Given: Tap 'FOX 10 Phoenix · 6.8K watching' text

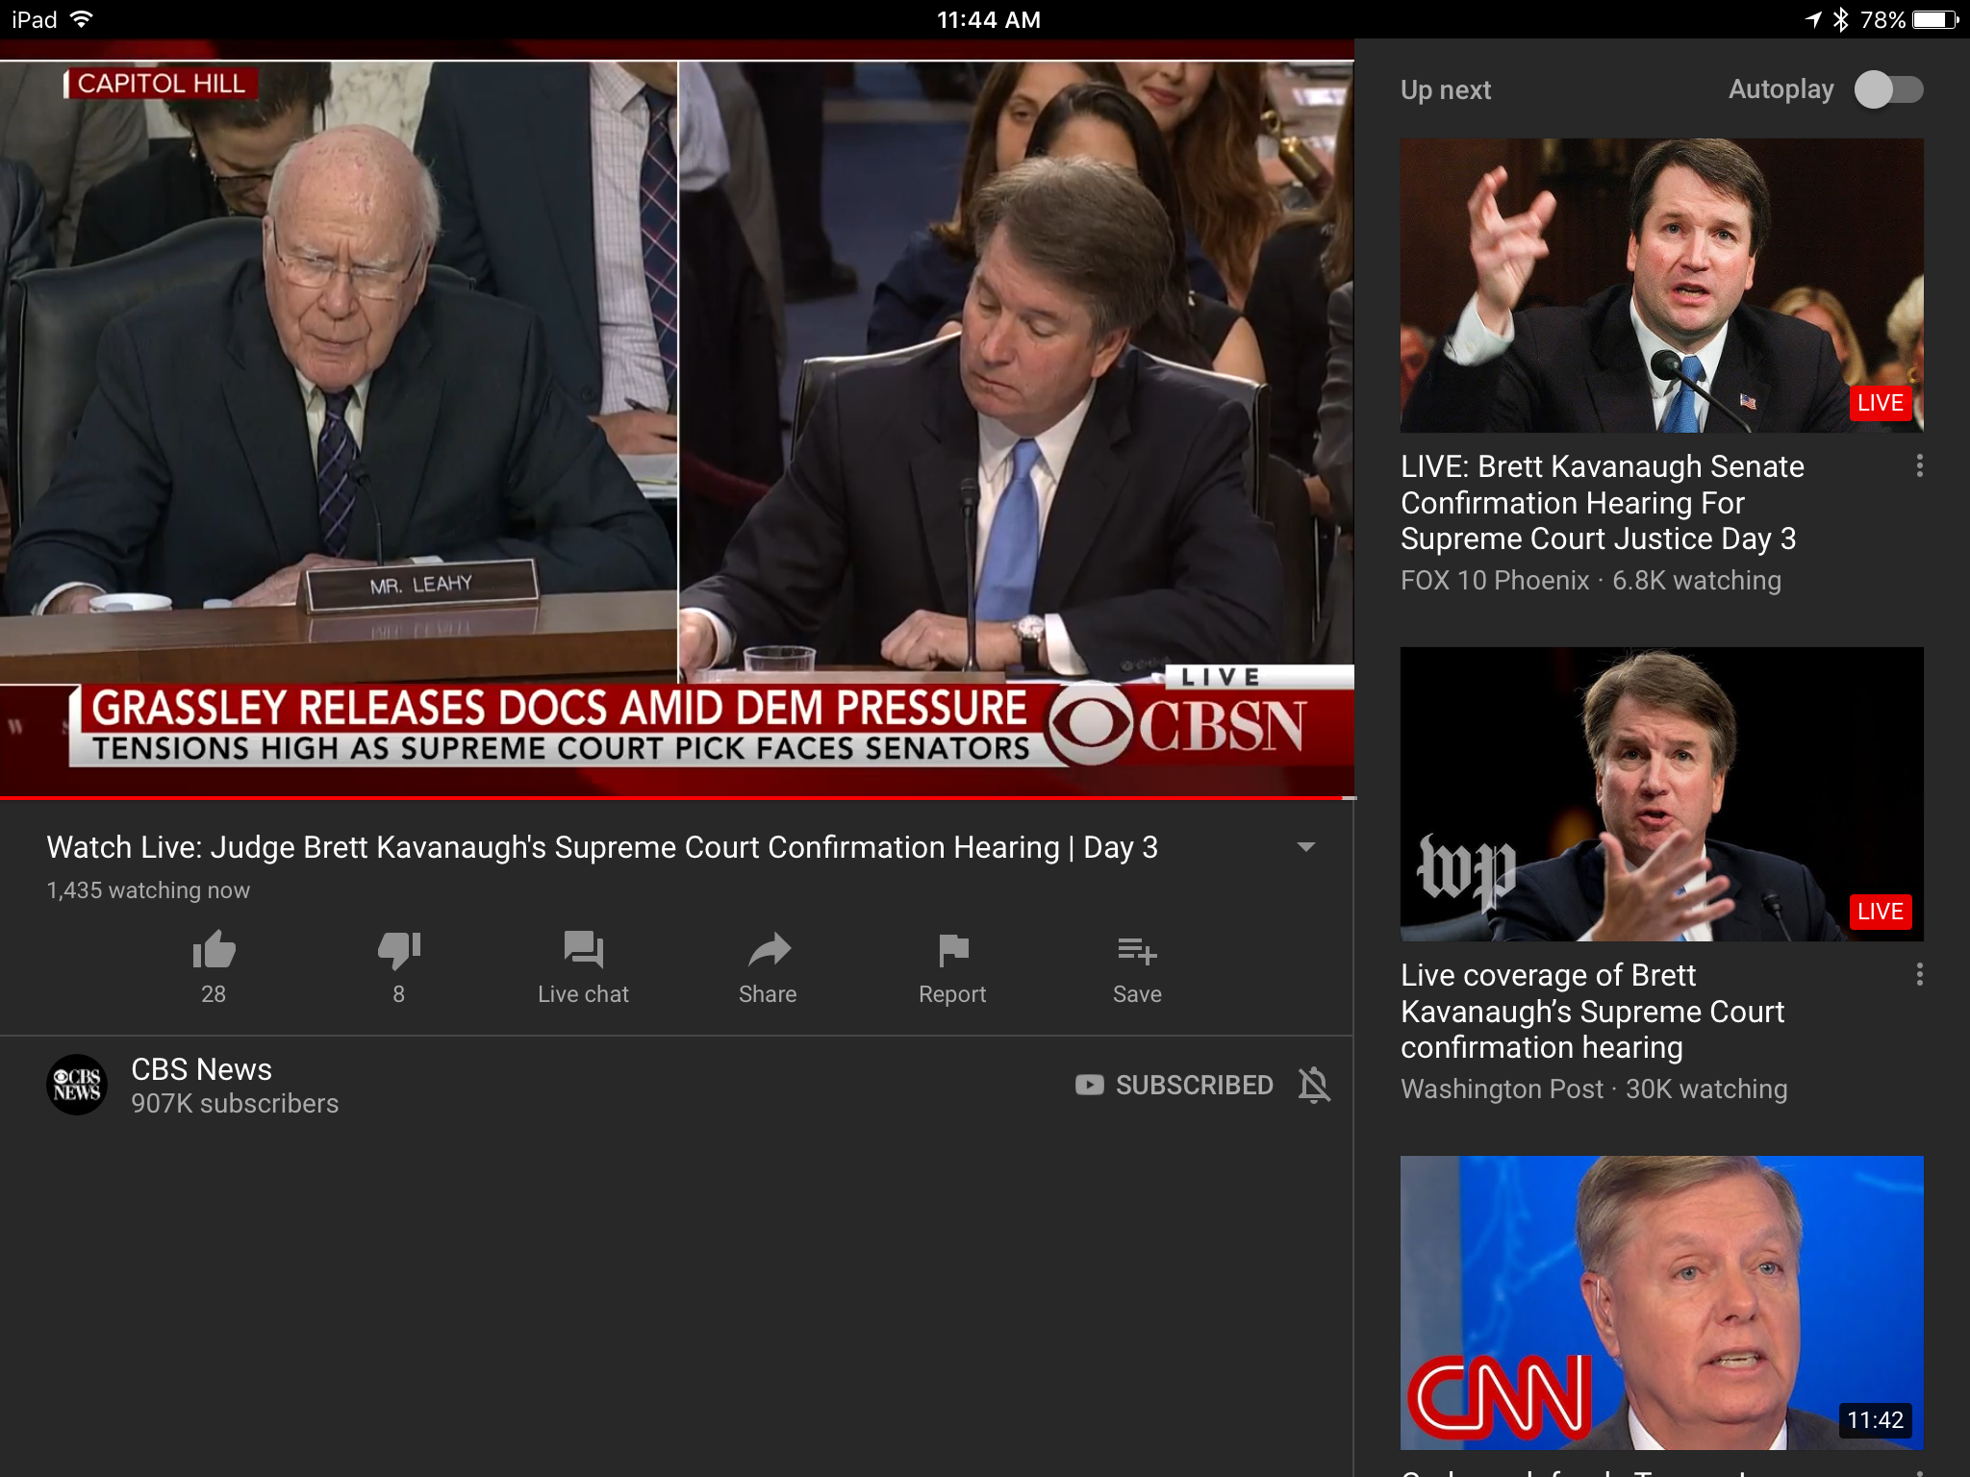Looking at the screenshot, I should pyautogui.click(x=1591, y=581).
